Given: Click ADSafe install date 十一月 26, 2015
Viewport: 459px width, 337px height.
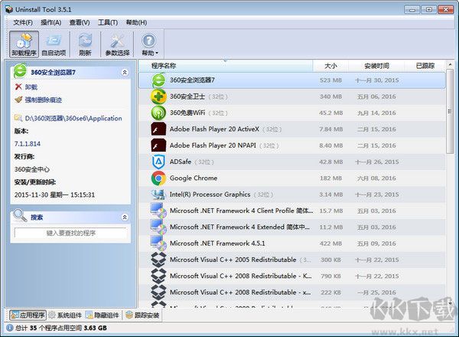Looking at the screenshot, I should coord(376,162).
